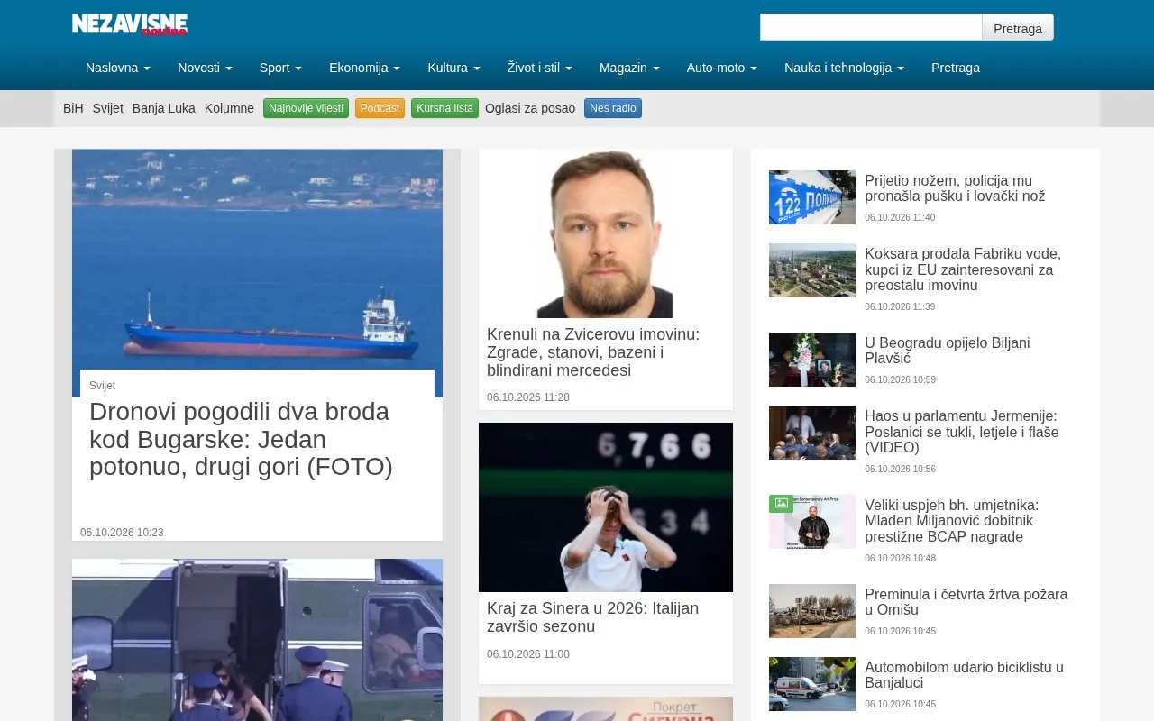
Task: Click the Nes radio button
Action: click(x=613, y=108)
